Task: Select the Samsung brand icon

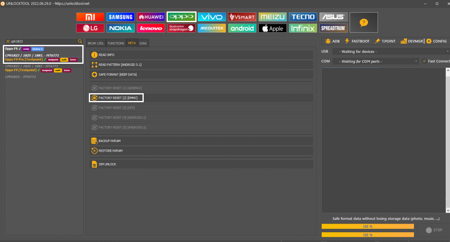Action: point(120,17)
